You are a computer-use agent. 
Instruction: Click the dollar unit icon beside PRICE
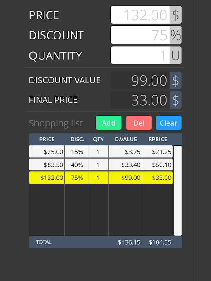pyautogui.click(x=176, y=15)
